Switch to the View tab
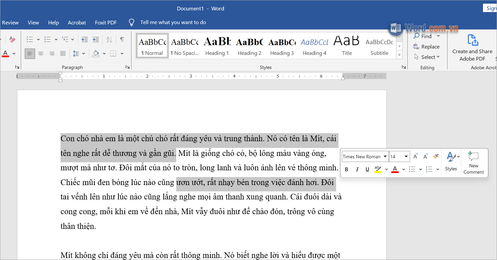The image size is (497, 260). (x=33, y=22)
